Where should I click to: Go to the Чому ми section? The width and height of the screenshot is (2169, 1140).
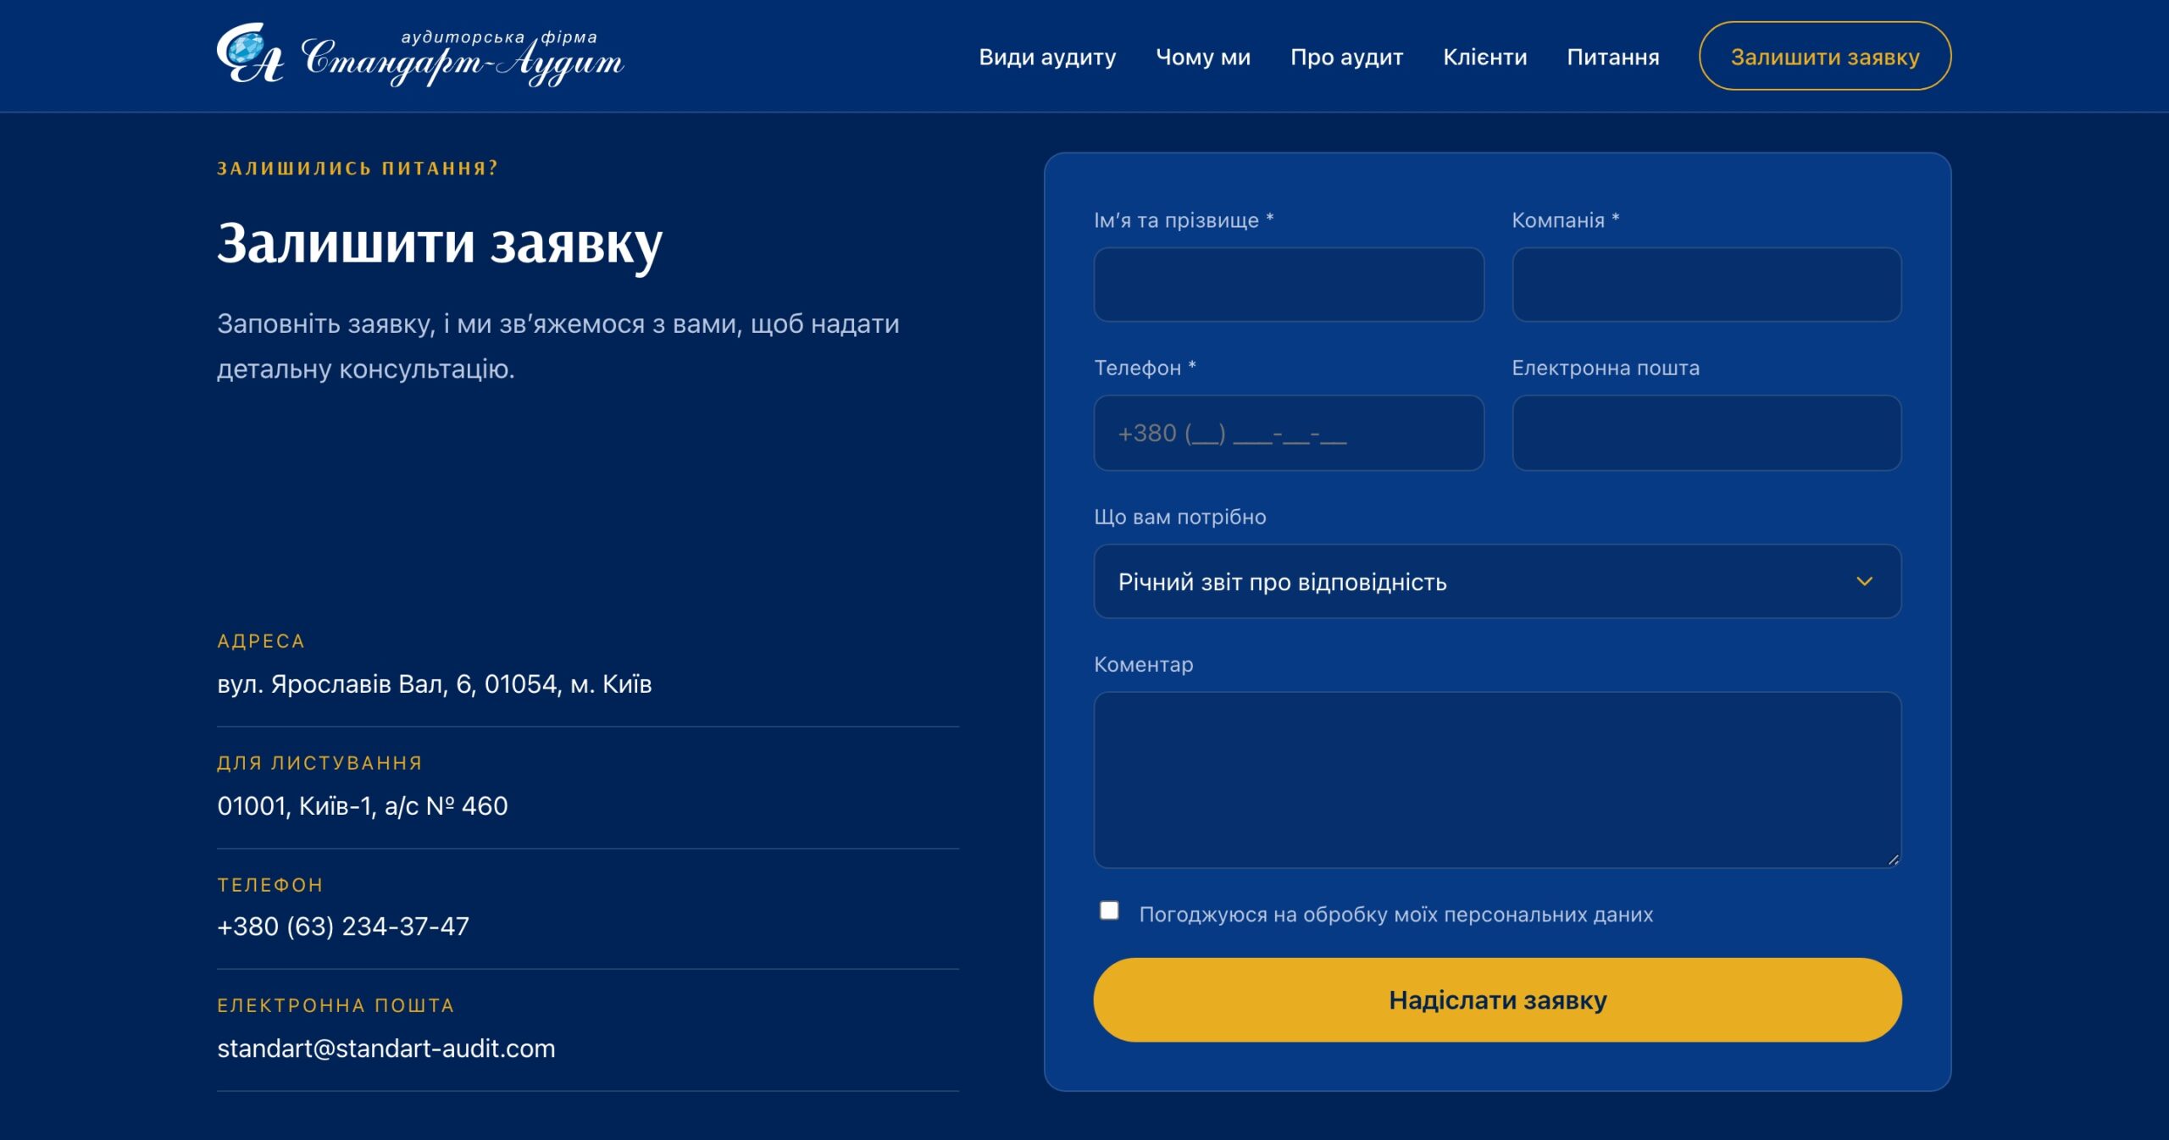(1203, 57)
